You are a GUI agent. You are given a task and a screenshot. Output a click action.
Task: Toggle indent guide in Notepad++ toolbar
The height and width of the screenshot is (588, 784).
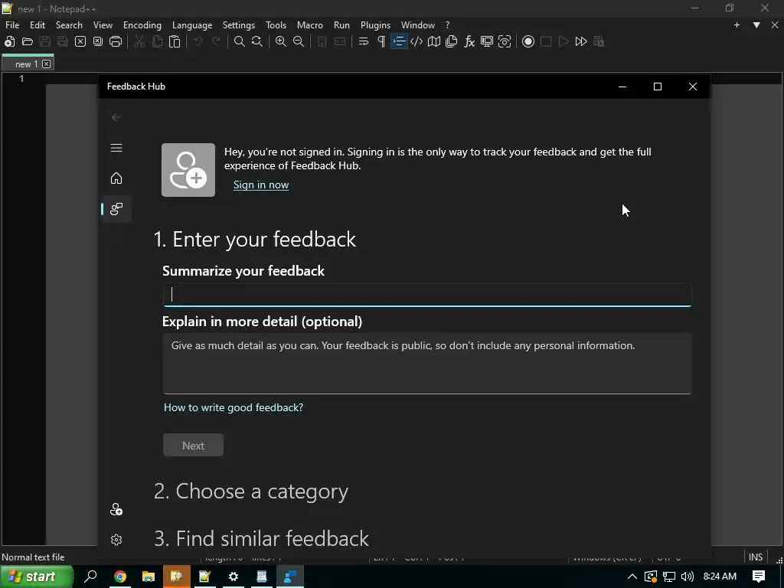click(x=399, y=41)
